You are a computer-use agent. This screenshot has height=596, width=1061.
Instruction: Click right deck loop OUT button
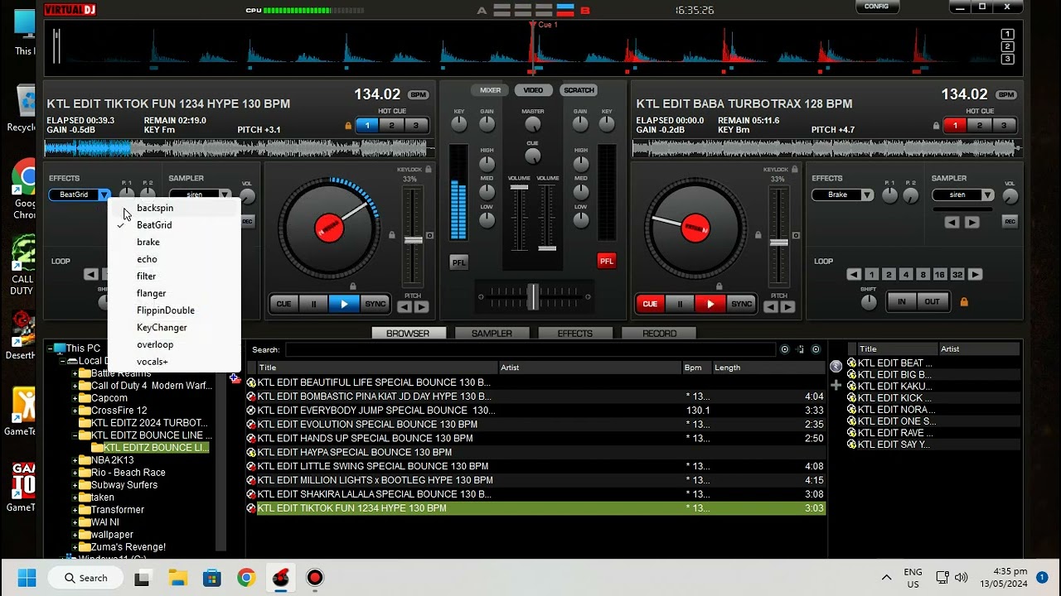(x=933, y=302)
